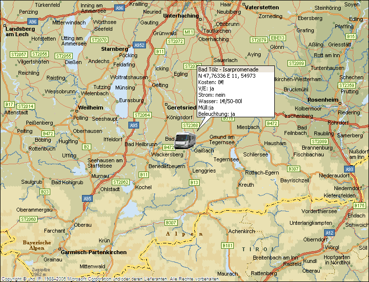The width and height of the screenshot is (369, 282).
Task: Click the motorhome icon near Bad Tölz
Action: (x=185, y=140)
